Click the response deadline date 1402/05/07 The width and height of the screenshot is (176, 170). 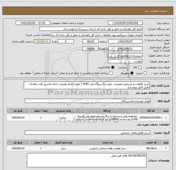tap(125, 42)
